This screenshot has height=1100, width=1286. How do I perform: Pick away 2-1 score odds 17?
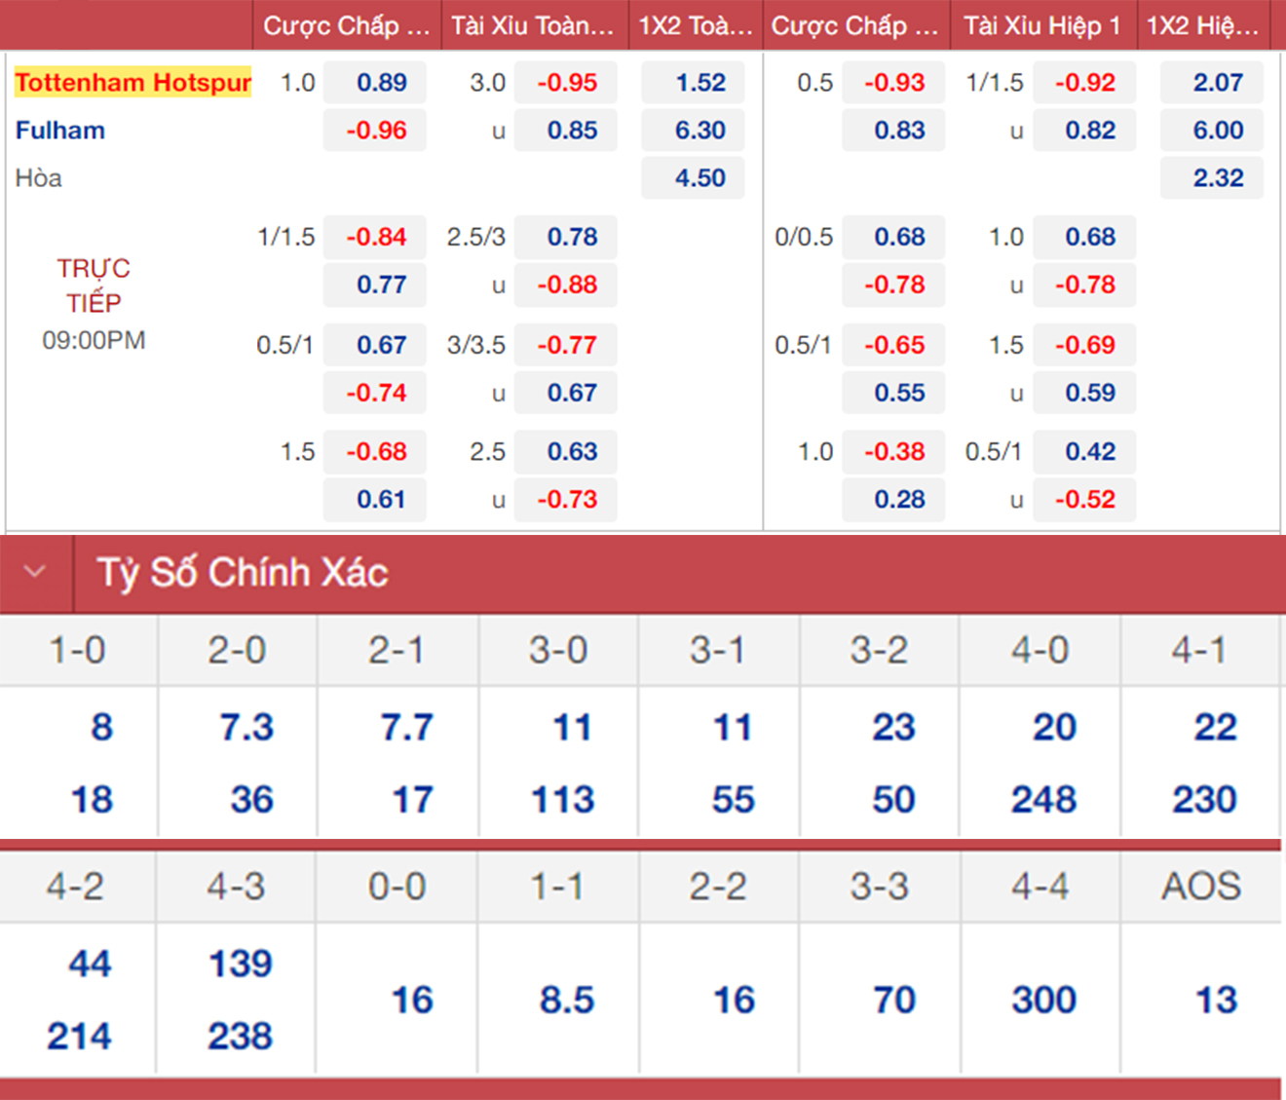pos(412,800)
